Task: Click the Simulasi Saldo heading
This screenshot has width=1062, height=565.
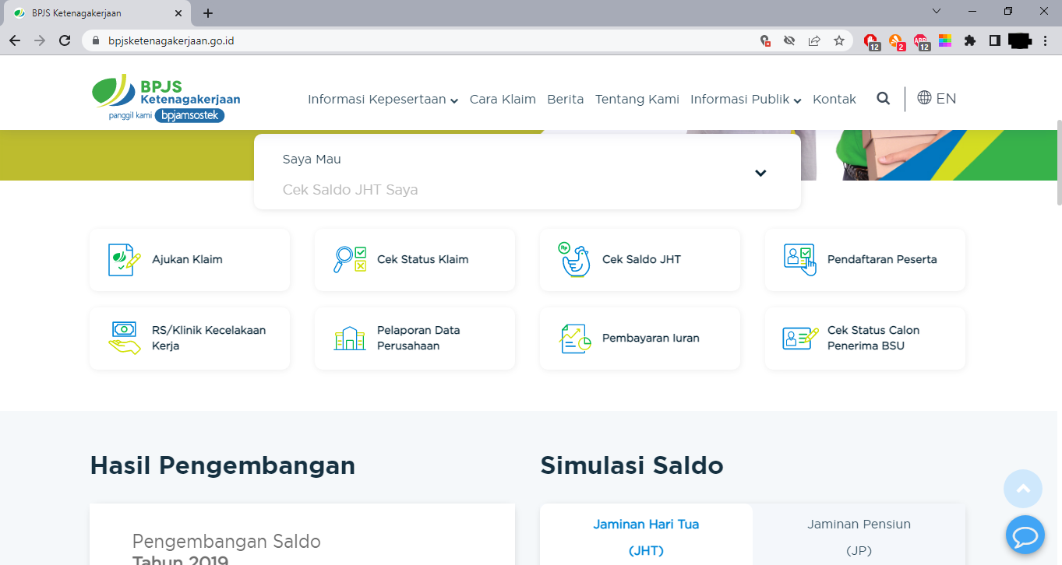Action: (632, 465)
